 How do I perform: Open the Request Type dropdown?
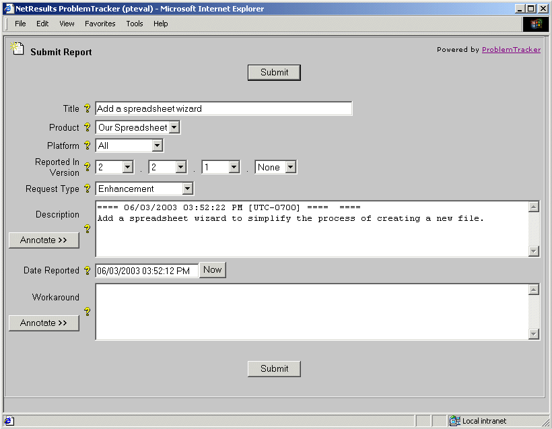pos(188,189)
